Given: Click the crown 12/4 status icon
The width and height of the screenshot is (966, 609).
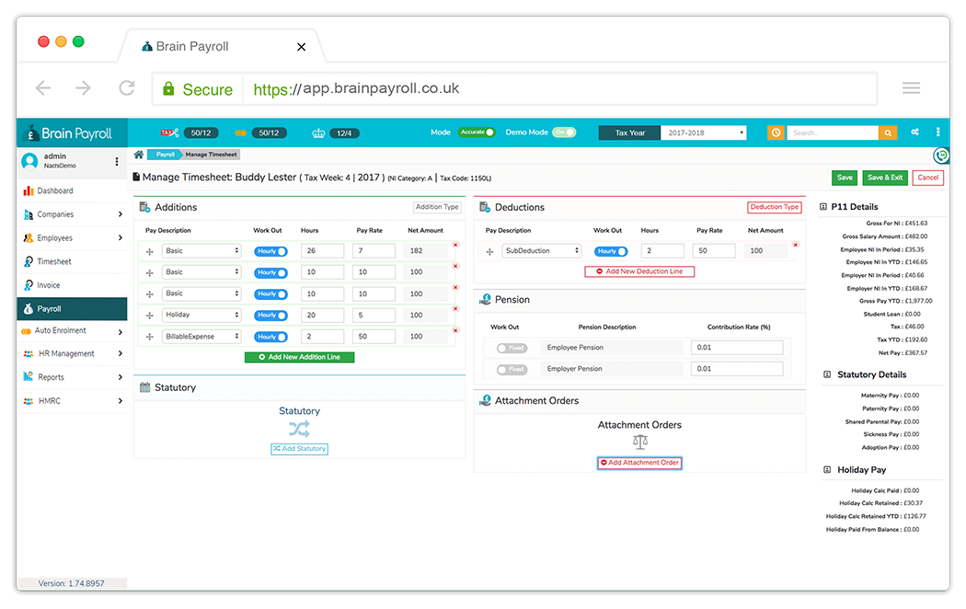Looking at the screenshot, I should coord(318,133).
